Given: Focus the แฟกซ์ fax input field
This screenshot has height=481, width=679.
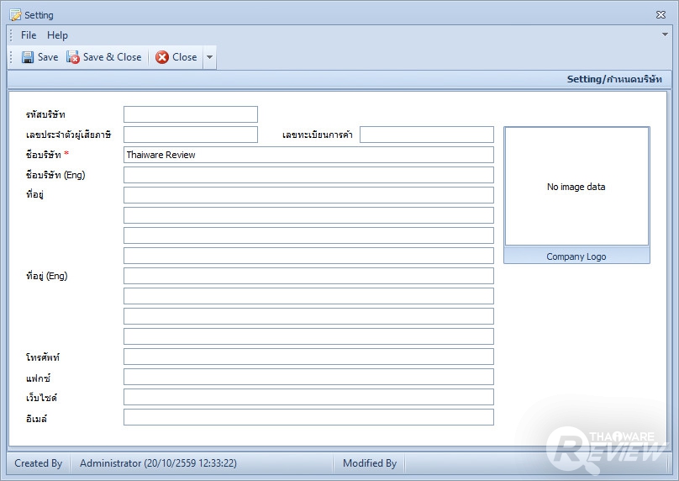Looking at the screenshot, I should [x=308, y=377].
